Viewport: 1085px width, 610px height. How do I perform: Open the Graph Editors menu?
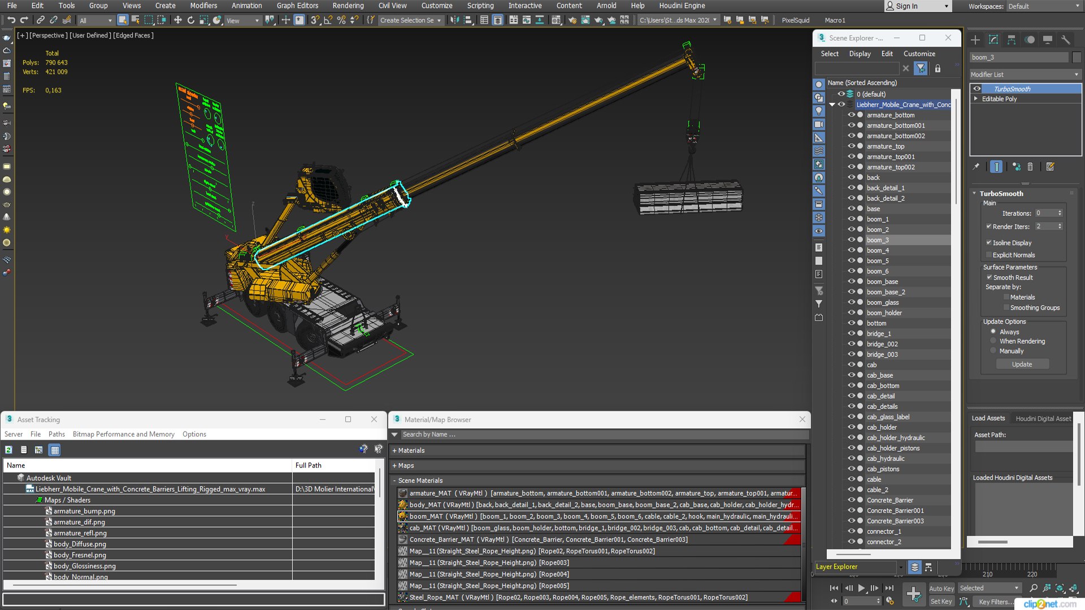[297, 6]
